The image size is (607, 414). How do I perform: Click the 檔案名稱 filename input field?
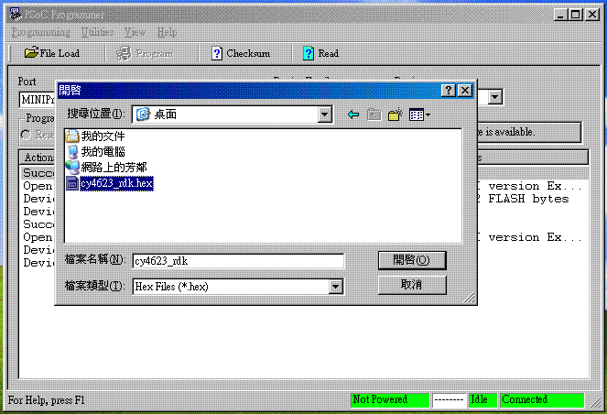[237, 260]
